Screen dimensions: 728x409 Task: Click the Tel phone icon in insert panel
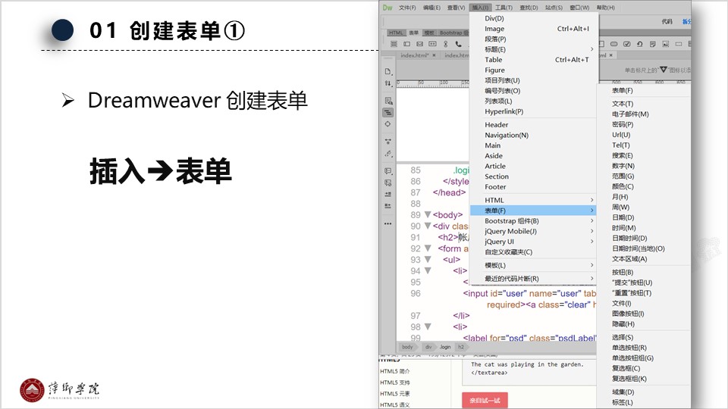(x=458, y=44)
